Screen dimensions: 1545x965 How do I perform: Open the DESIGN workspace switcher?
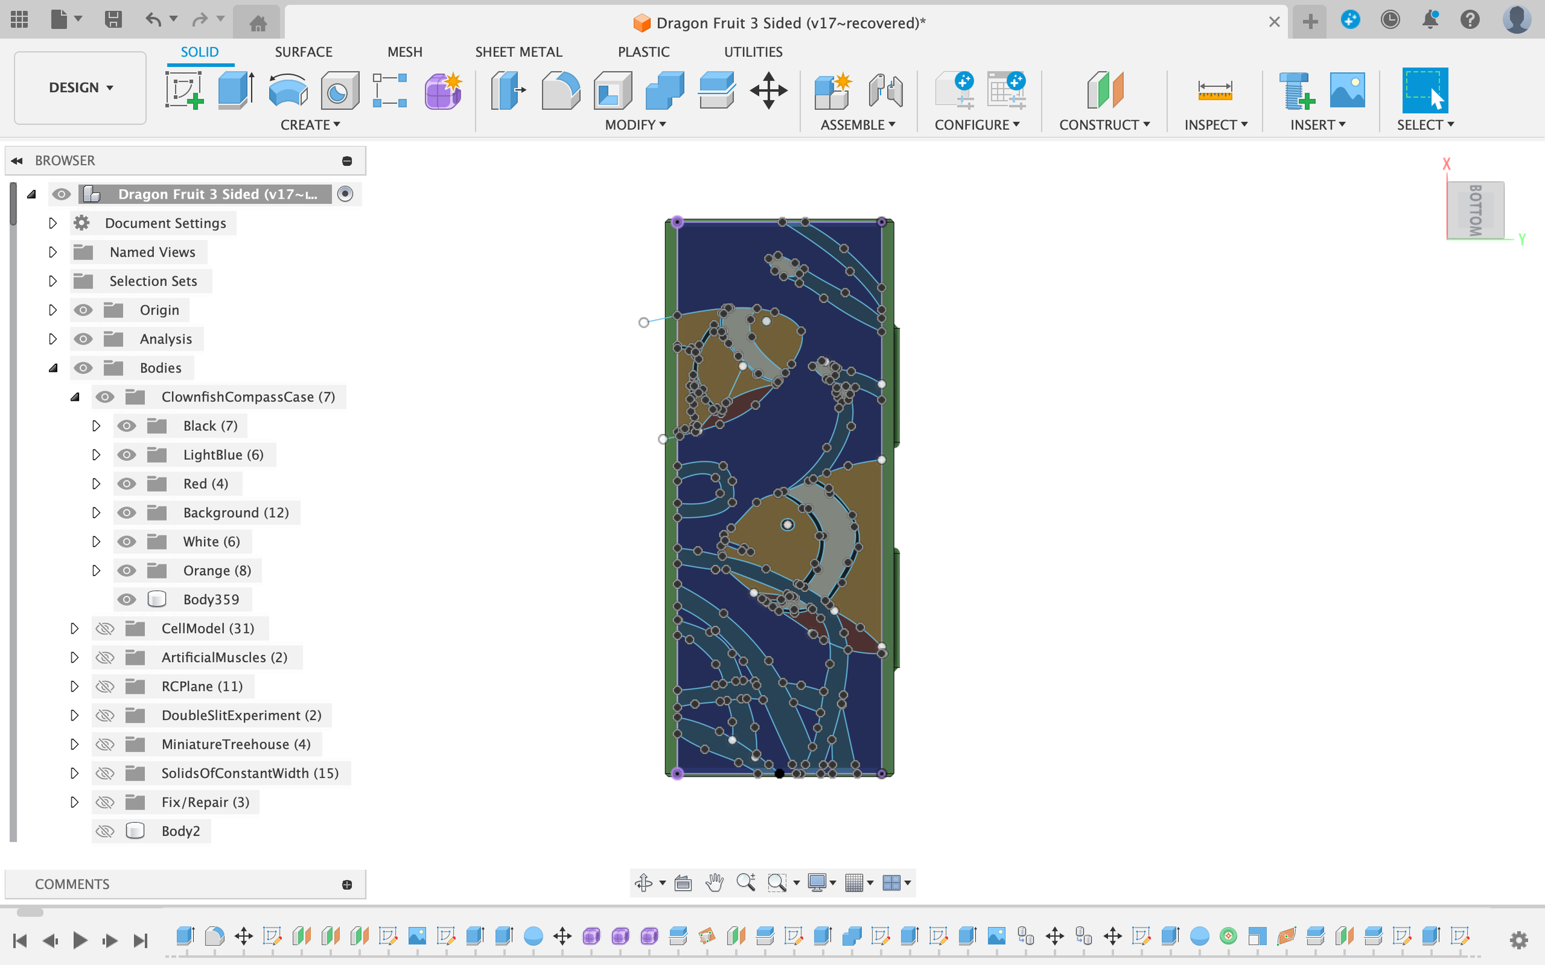[x=79, y=87]
